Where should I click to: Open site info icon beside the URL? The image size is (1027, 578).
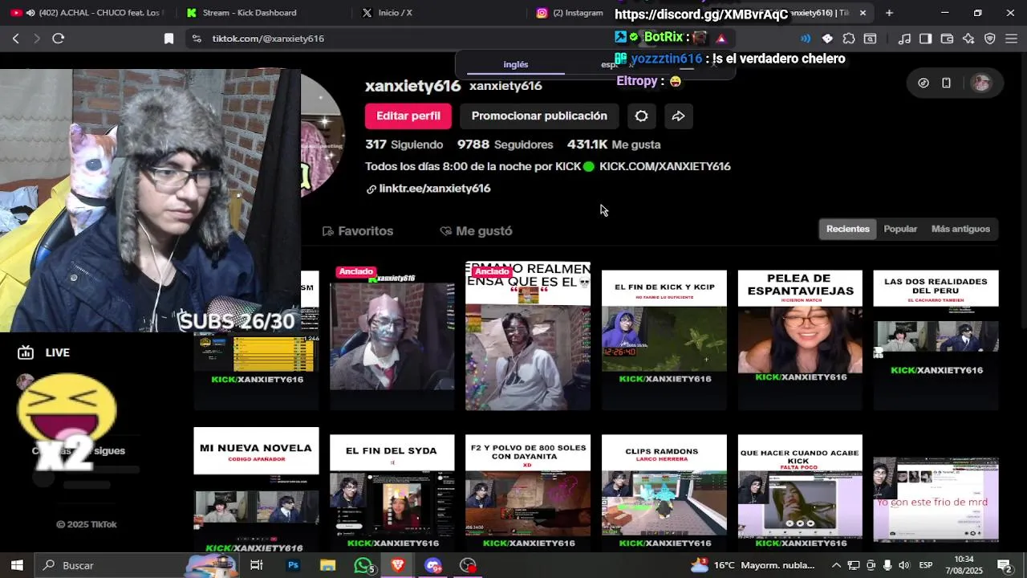click(196, 39)
